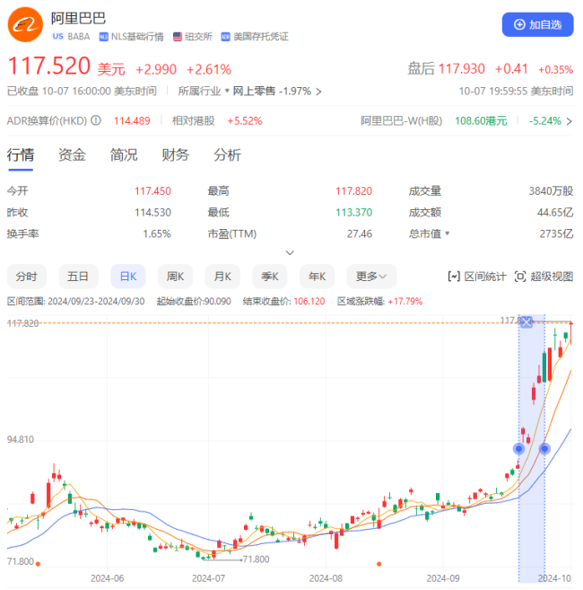The image size is (583, 590).
Task: Open the 超级视图 super view
Action: [544, 277]
